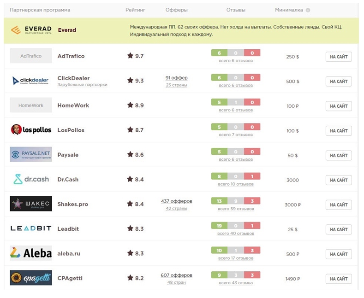Image resolution: width=364 pixels, height=298 pixels.
Task: Click the LosPollos logo
Action: tap(31, 130)
